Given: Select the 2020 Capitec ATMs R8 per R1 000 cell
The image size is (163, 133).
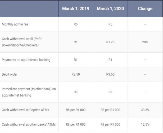Looking at the screenshot, I should [x=110, y=110].
